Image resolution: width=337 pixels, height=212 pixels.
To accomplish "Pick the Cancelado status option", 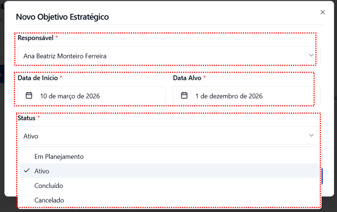I will 49,200.
